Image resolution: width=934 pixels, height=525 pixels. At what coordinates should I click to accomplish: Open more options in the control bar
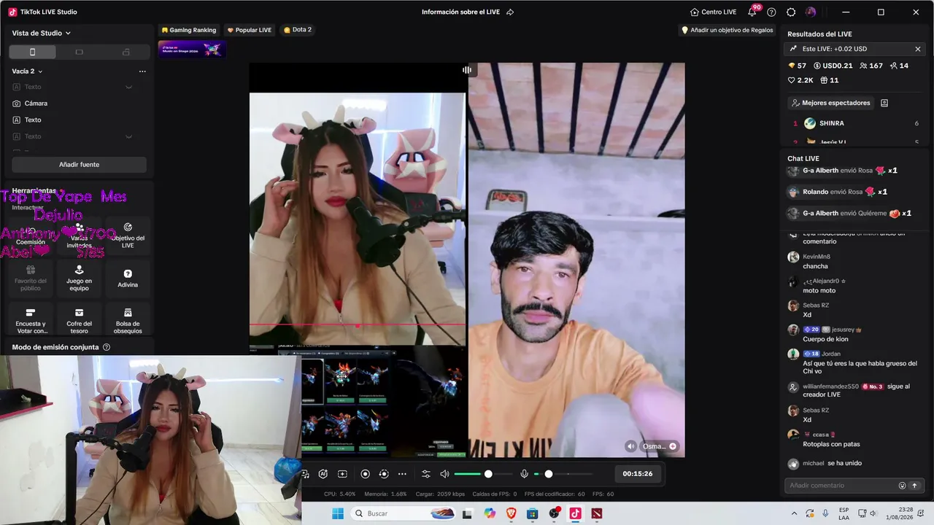[402, 474]
